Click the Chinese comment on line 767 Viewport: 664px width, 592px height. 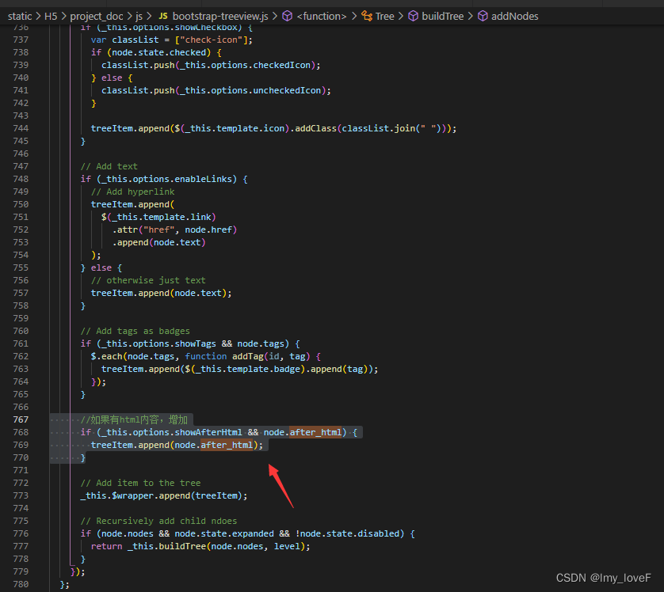134,419
